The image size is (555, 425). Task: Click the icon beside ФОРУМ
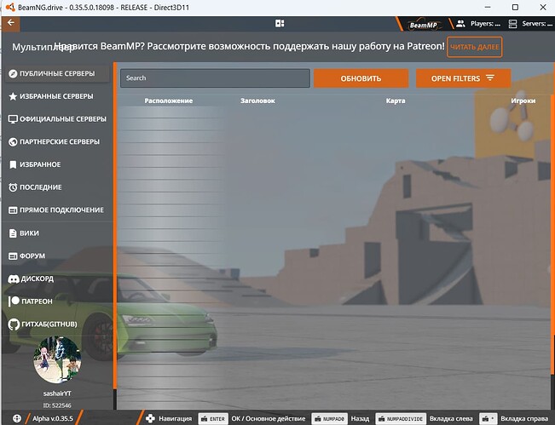(13, 256)
